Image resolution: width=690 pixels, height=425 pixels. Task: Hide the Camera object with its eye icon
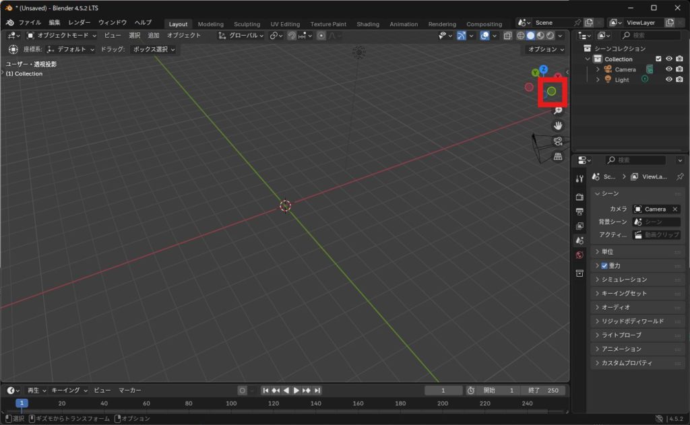click(669, 69)
